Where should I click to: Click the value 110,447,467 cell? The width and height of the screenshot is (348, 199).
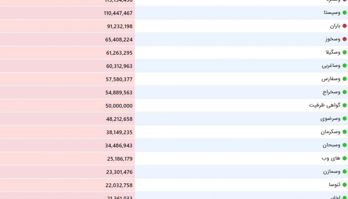click(x=67, y=13)
